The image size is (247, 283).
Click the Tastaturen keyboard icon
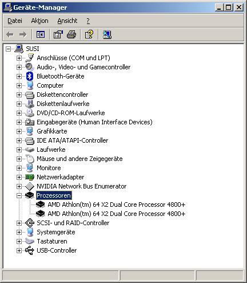pyautogui.click(x=30, y=241)
